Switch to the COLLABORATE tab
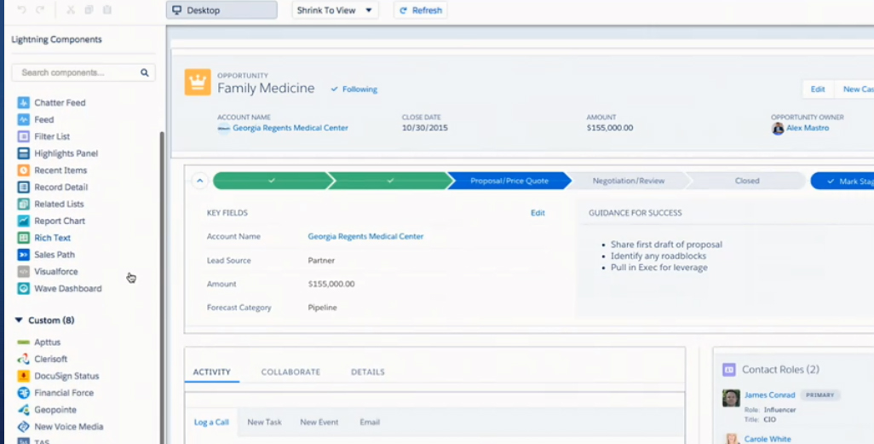 (x=290, y=372)
